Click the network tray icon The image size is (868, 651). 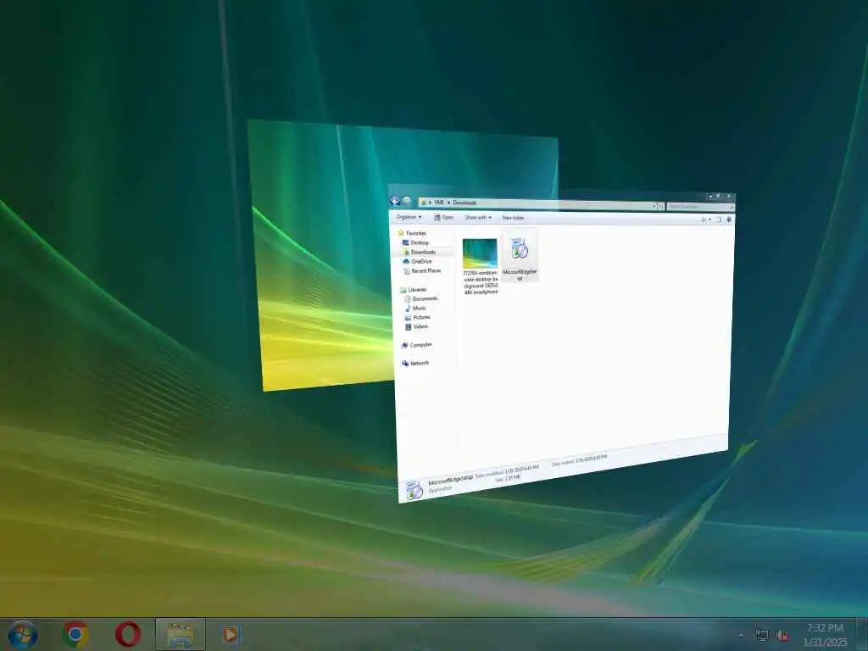coord(762,636)
